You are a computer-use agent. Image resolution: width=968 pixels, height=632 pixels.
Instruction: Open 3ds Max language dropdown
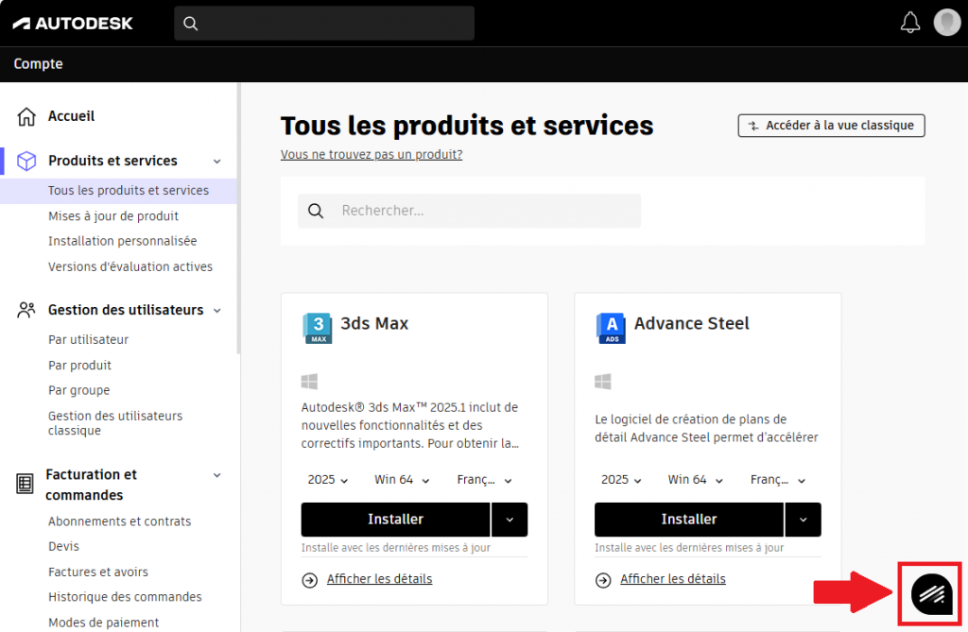484,480
